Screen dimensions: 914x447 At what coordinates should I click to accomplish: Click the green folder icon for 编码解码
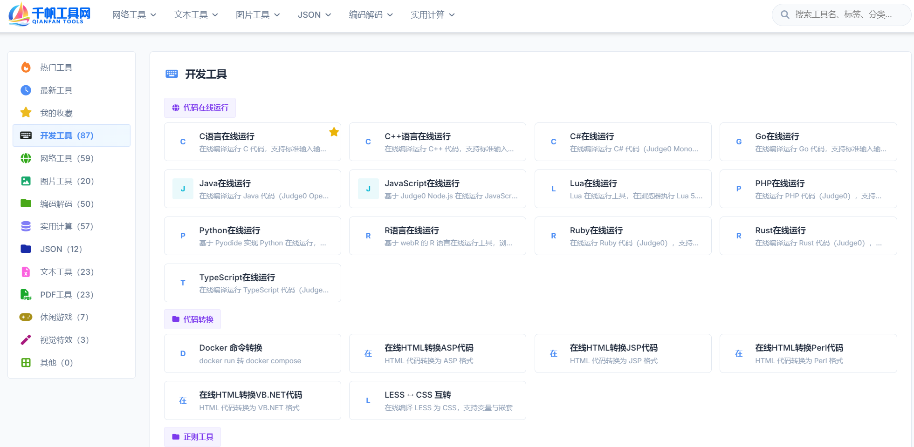(26, 203)
